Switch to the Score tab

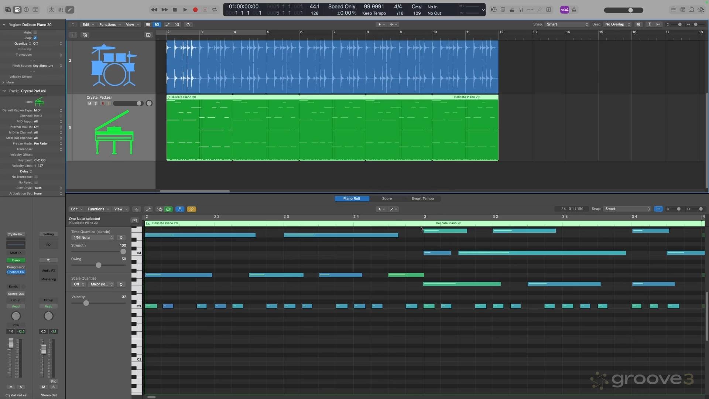[387, 199]
